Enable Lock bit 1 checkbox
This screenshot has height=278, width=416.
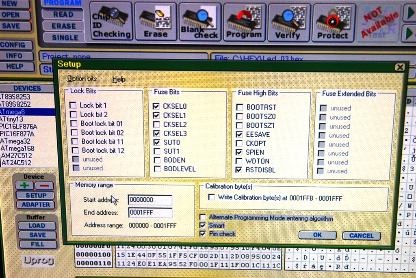tap(73, 106)
